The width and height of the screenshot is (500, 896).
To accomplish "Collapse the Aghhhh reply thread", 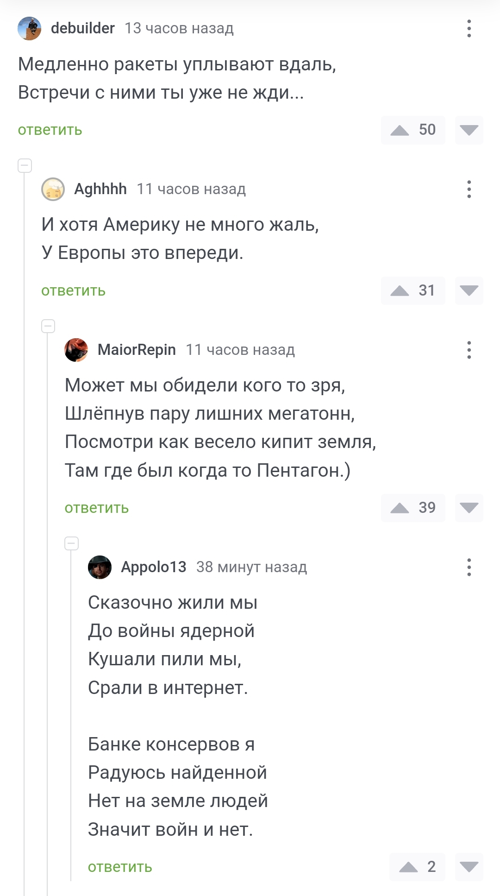I will tap(25, 165).
